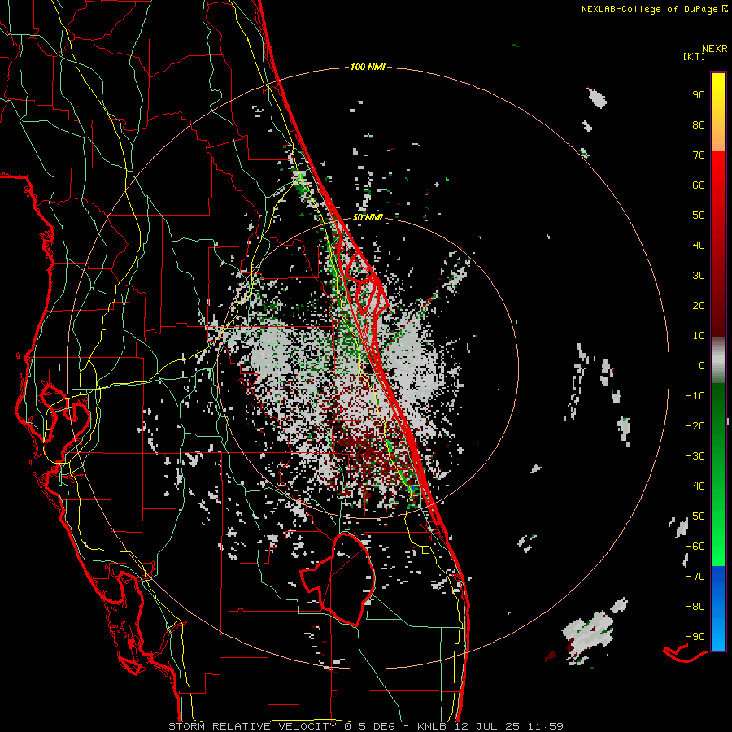
Task: Click the -80 value on velocity scale
Action: 695,607
